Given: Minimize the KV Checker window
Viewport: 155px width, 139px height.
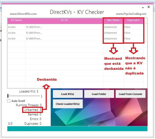Looking at the screenshot, I should 143,7.
